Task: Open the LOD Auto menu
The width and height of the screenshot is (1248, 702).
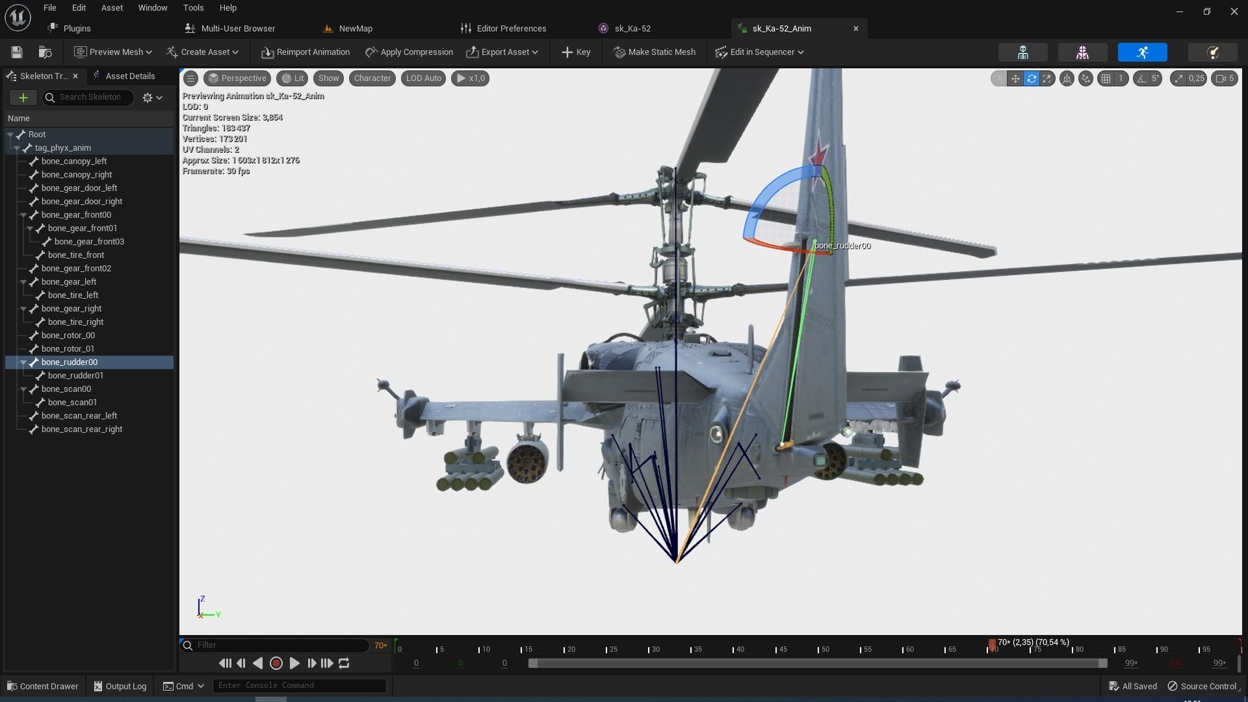Action: 423,78
